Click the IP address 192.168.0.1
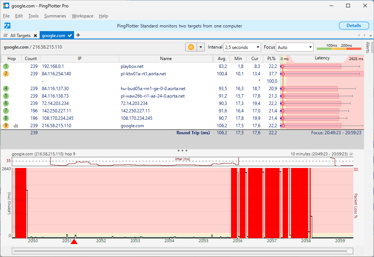Screen dimensions: 374x257 tap(53, 66)
